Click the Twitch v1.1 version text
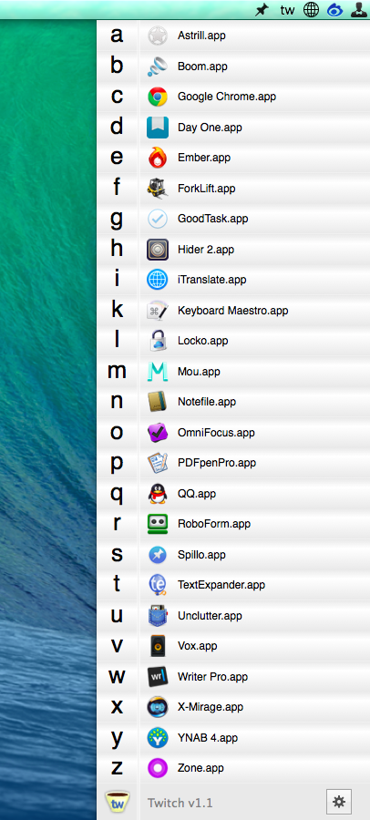 pos(180,803)
